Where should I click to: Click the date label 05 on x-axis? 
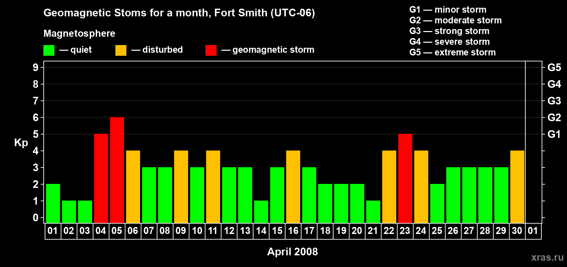117,231
